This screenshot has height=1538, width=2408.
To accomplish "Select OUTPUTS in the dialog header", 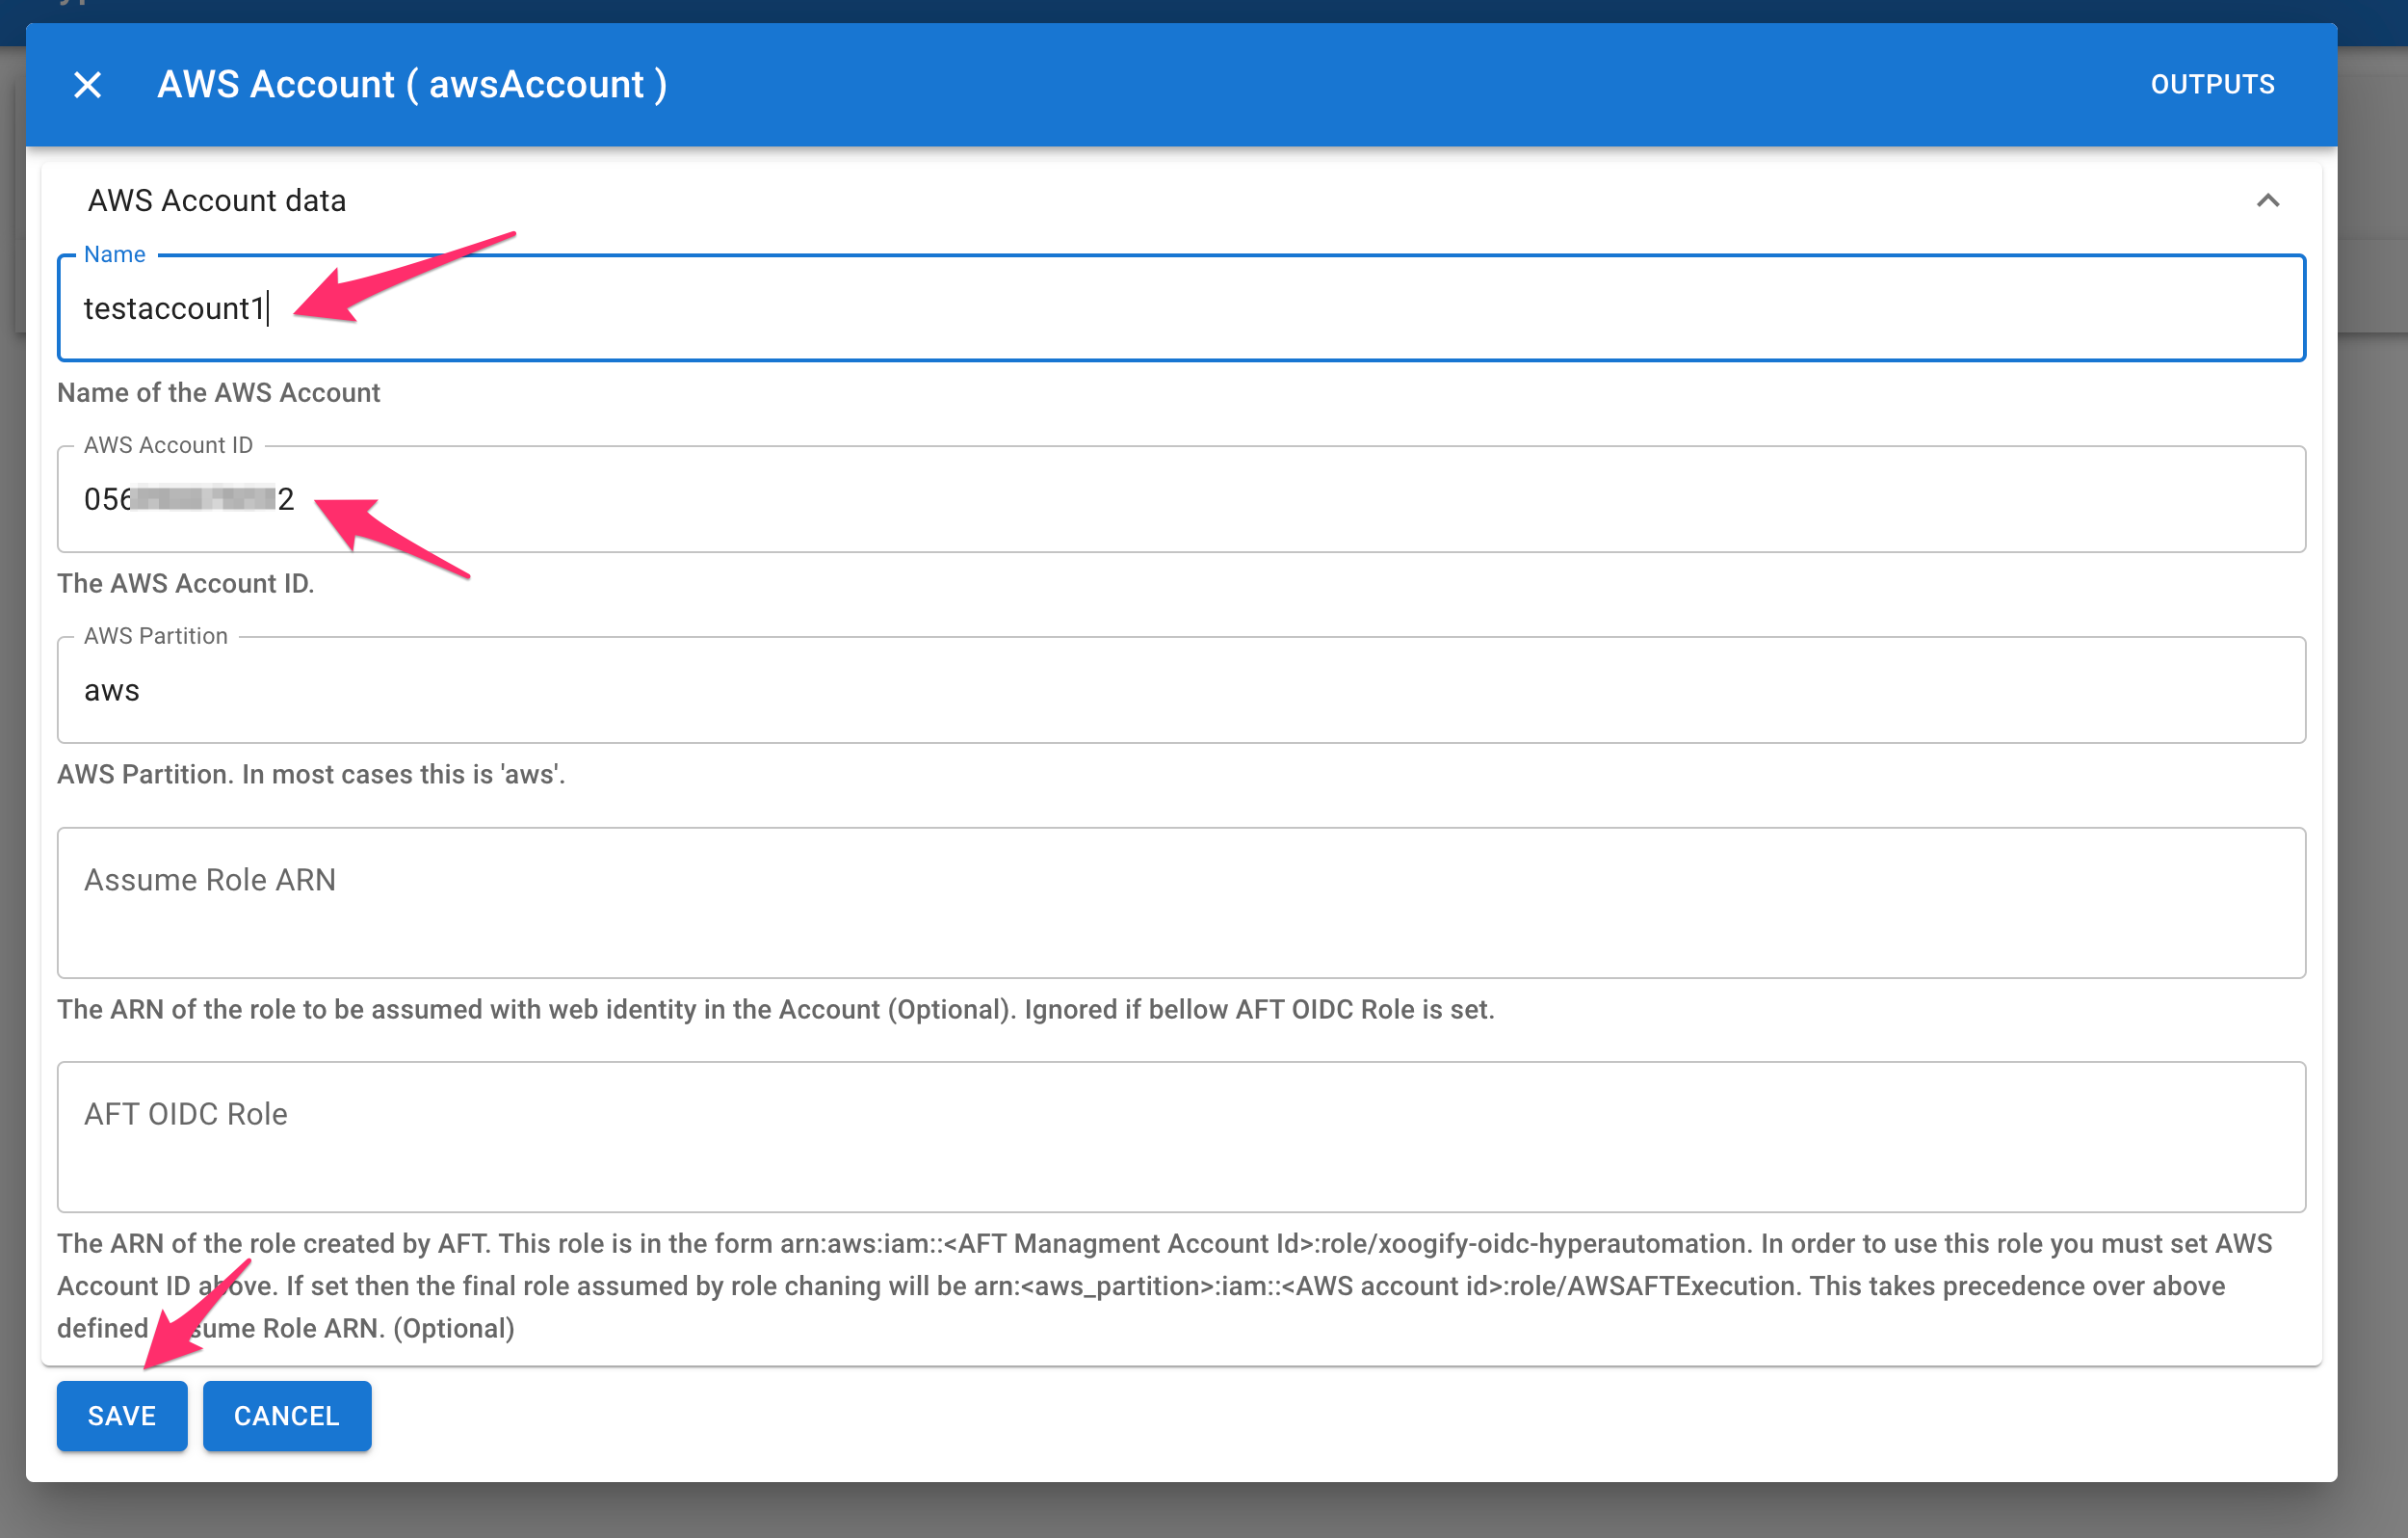I will click(2212, 85).
